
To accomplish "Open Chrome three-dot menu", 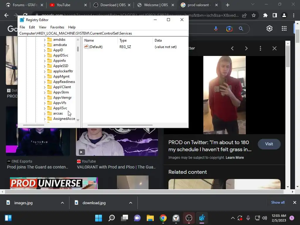I will pyautogui.click(x=294, y=15).
